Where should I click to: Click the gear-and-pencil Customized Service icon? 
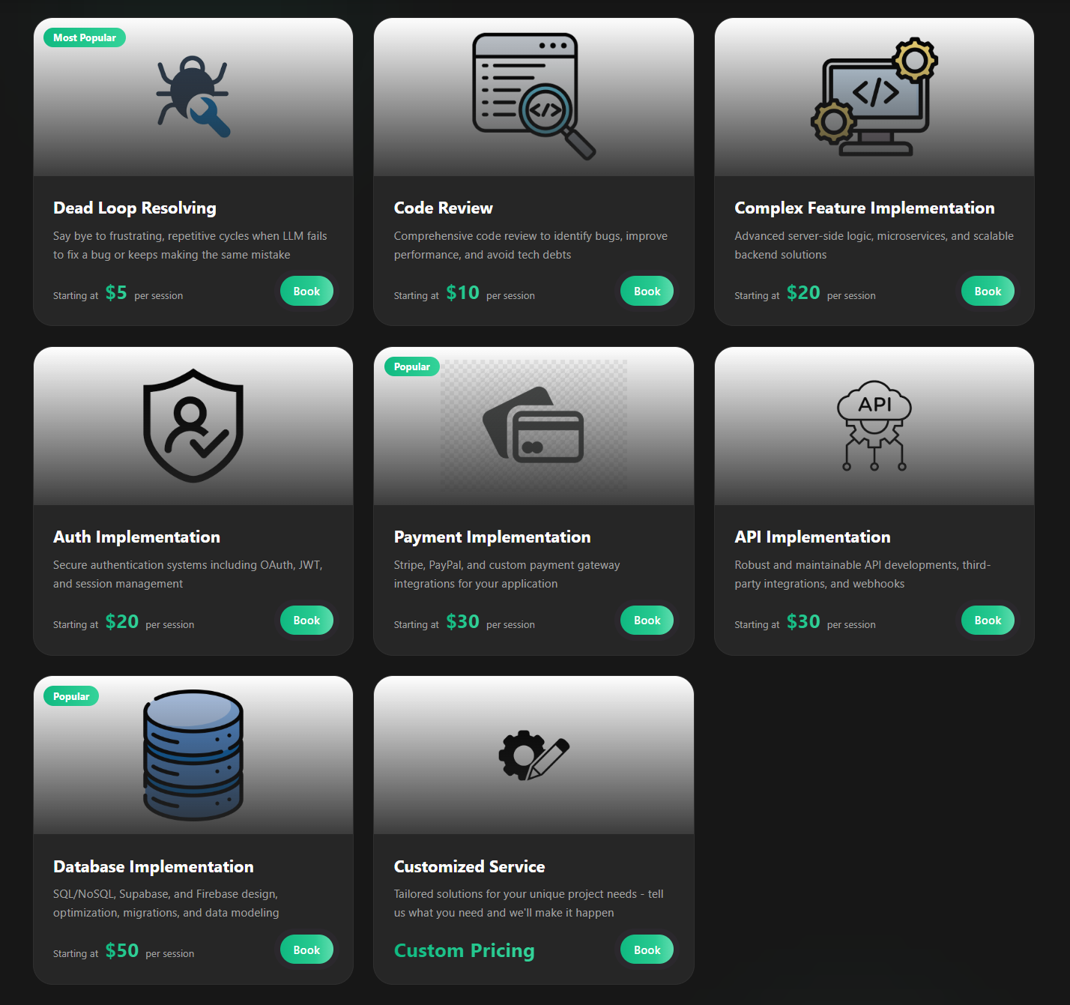tap(534, 755)
